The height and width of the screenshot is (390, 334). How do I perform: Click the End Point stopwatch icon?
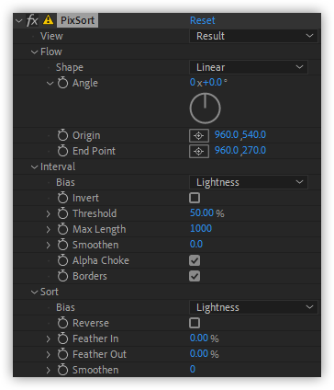pos(62,151)
